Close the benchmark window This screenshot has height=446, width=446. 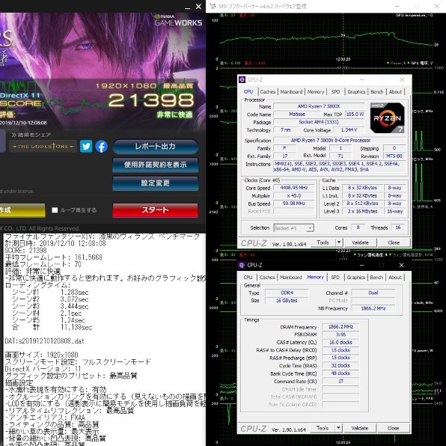coord(198,6)
